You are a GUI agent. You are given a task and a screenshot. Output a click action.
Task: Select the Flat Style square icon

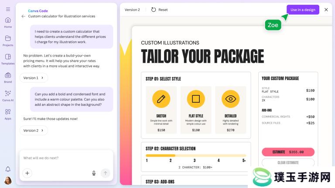[196, 99]
